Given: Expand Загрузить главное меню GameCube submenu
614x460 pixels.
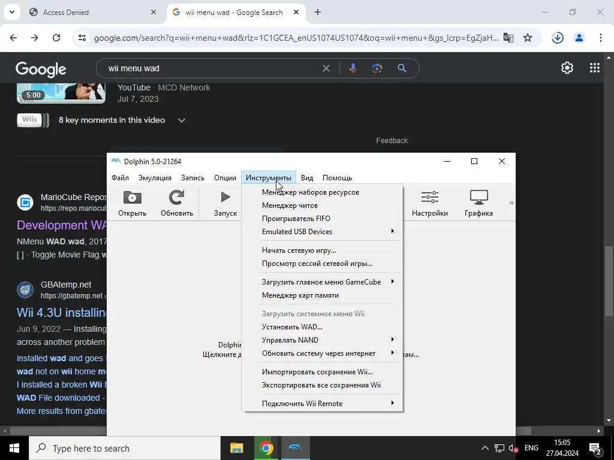Looking at the screenshot, I should click(x=322, y=282).
